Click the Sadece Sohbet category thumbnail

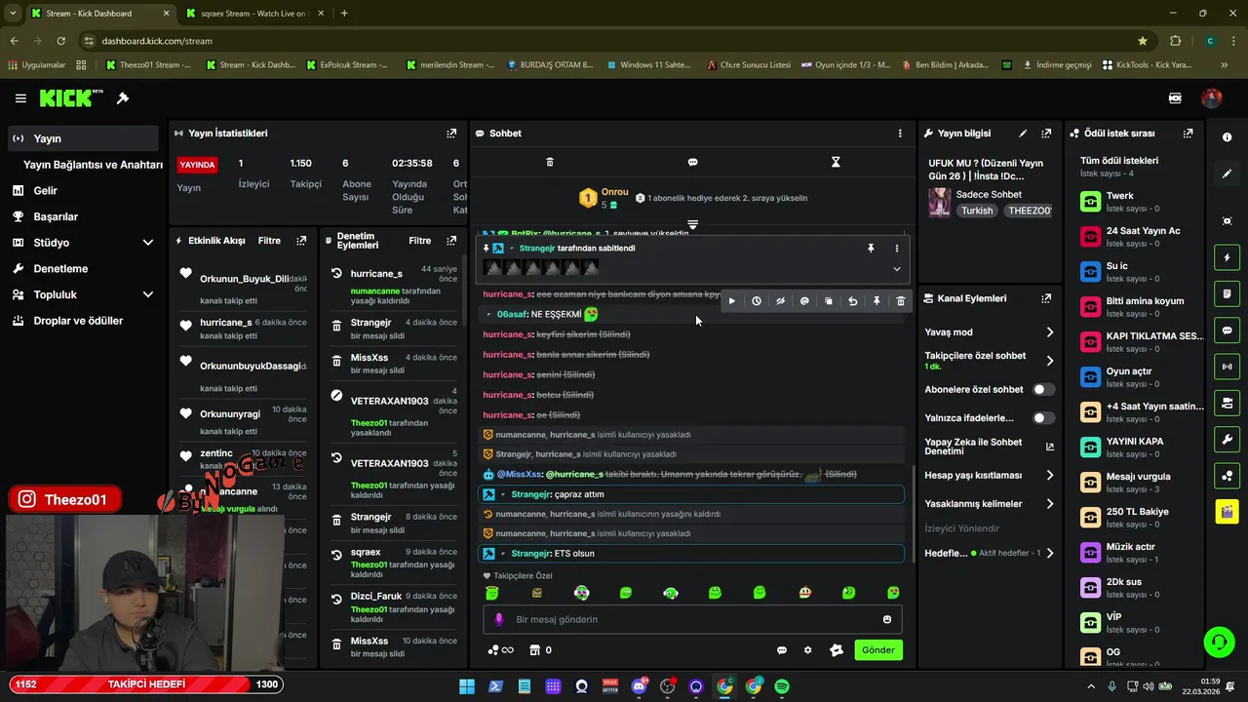point(939,202)
